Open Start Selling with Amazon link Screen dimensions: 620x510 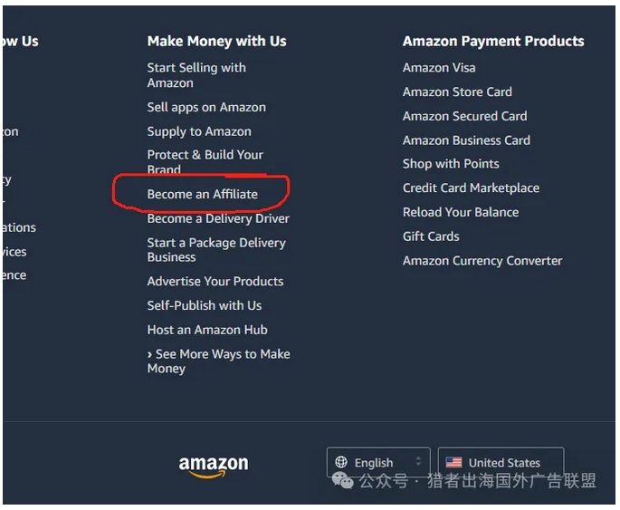pyautogui.click(x=196, y=75)
